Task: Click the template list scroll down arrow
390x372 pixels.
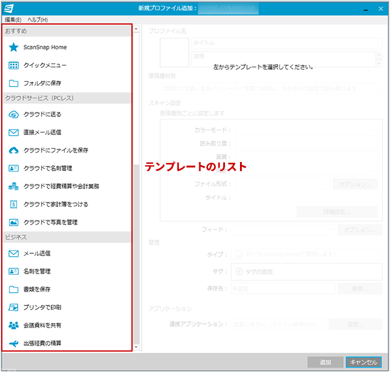Action: tap(136, 347)
